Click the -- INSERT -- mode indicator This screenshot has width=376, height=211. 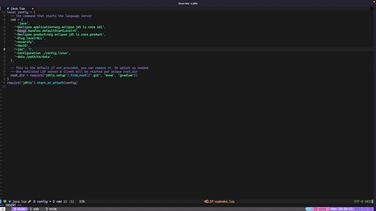(x=11, y=205)
